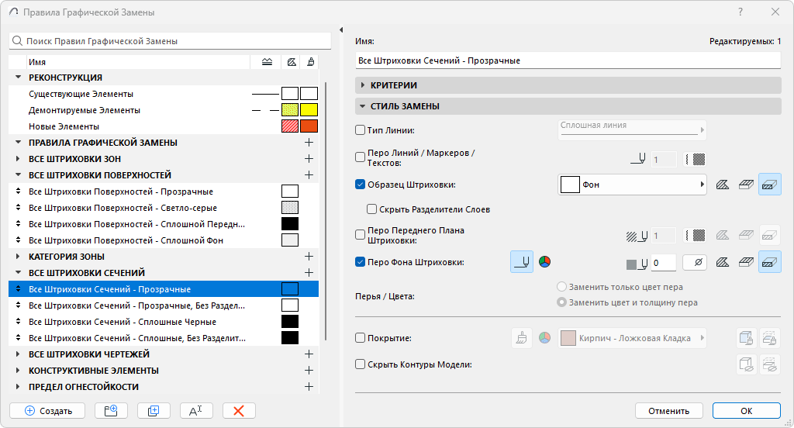Viewport: 794px width, 428px height.
Task: Toggle the Покрытие checkbox
Action: point(360,338)
